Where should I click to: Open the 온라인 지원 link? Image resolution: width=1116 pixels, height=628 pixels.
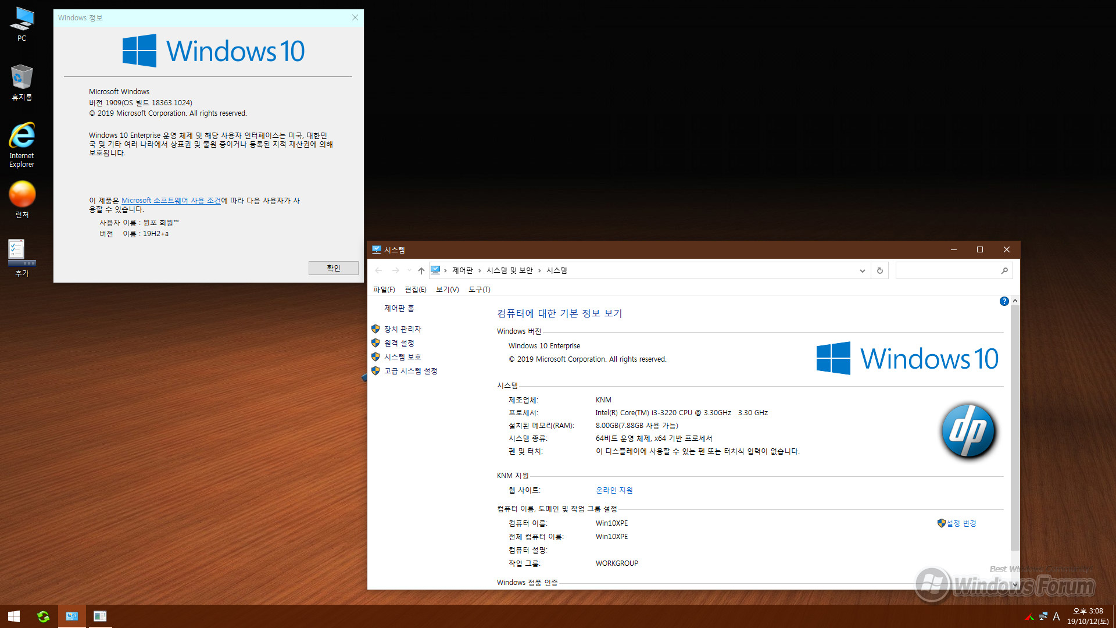[614, 490]
